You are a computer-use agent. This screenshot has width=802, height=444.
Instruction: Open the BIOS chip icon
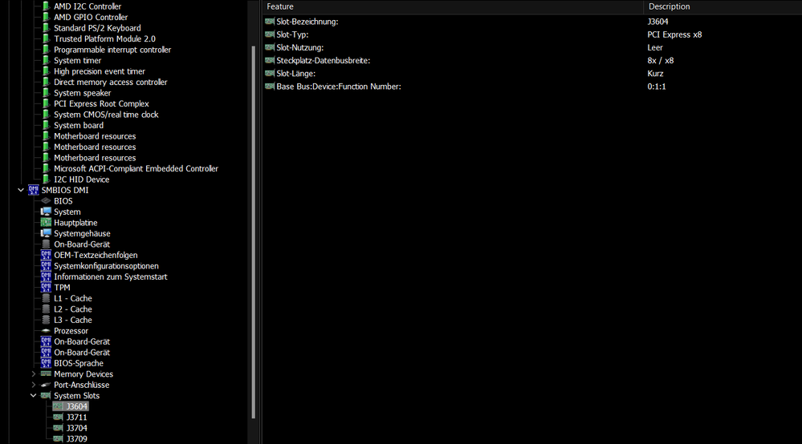(x=46, y=201)
